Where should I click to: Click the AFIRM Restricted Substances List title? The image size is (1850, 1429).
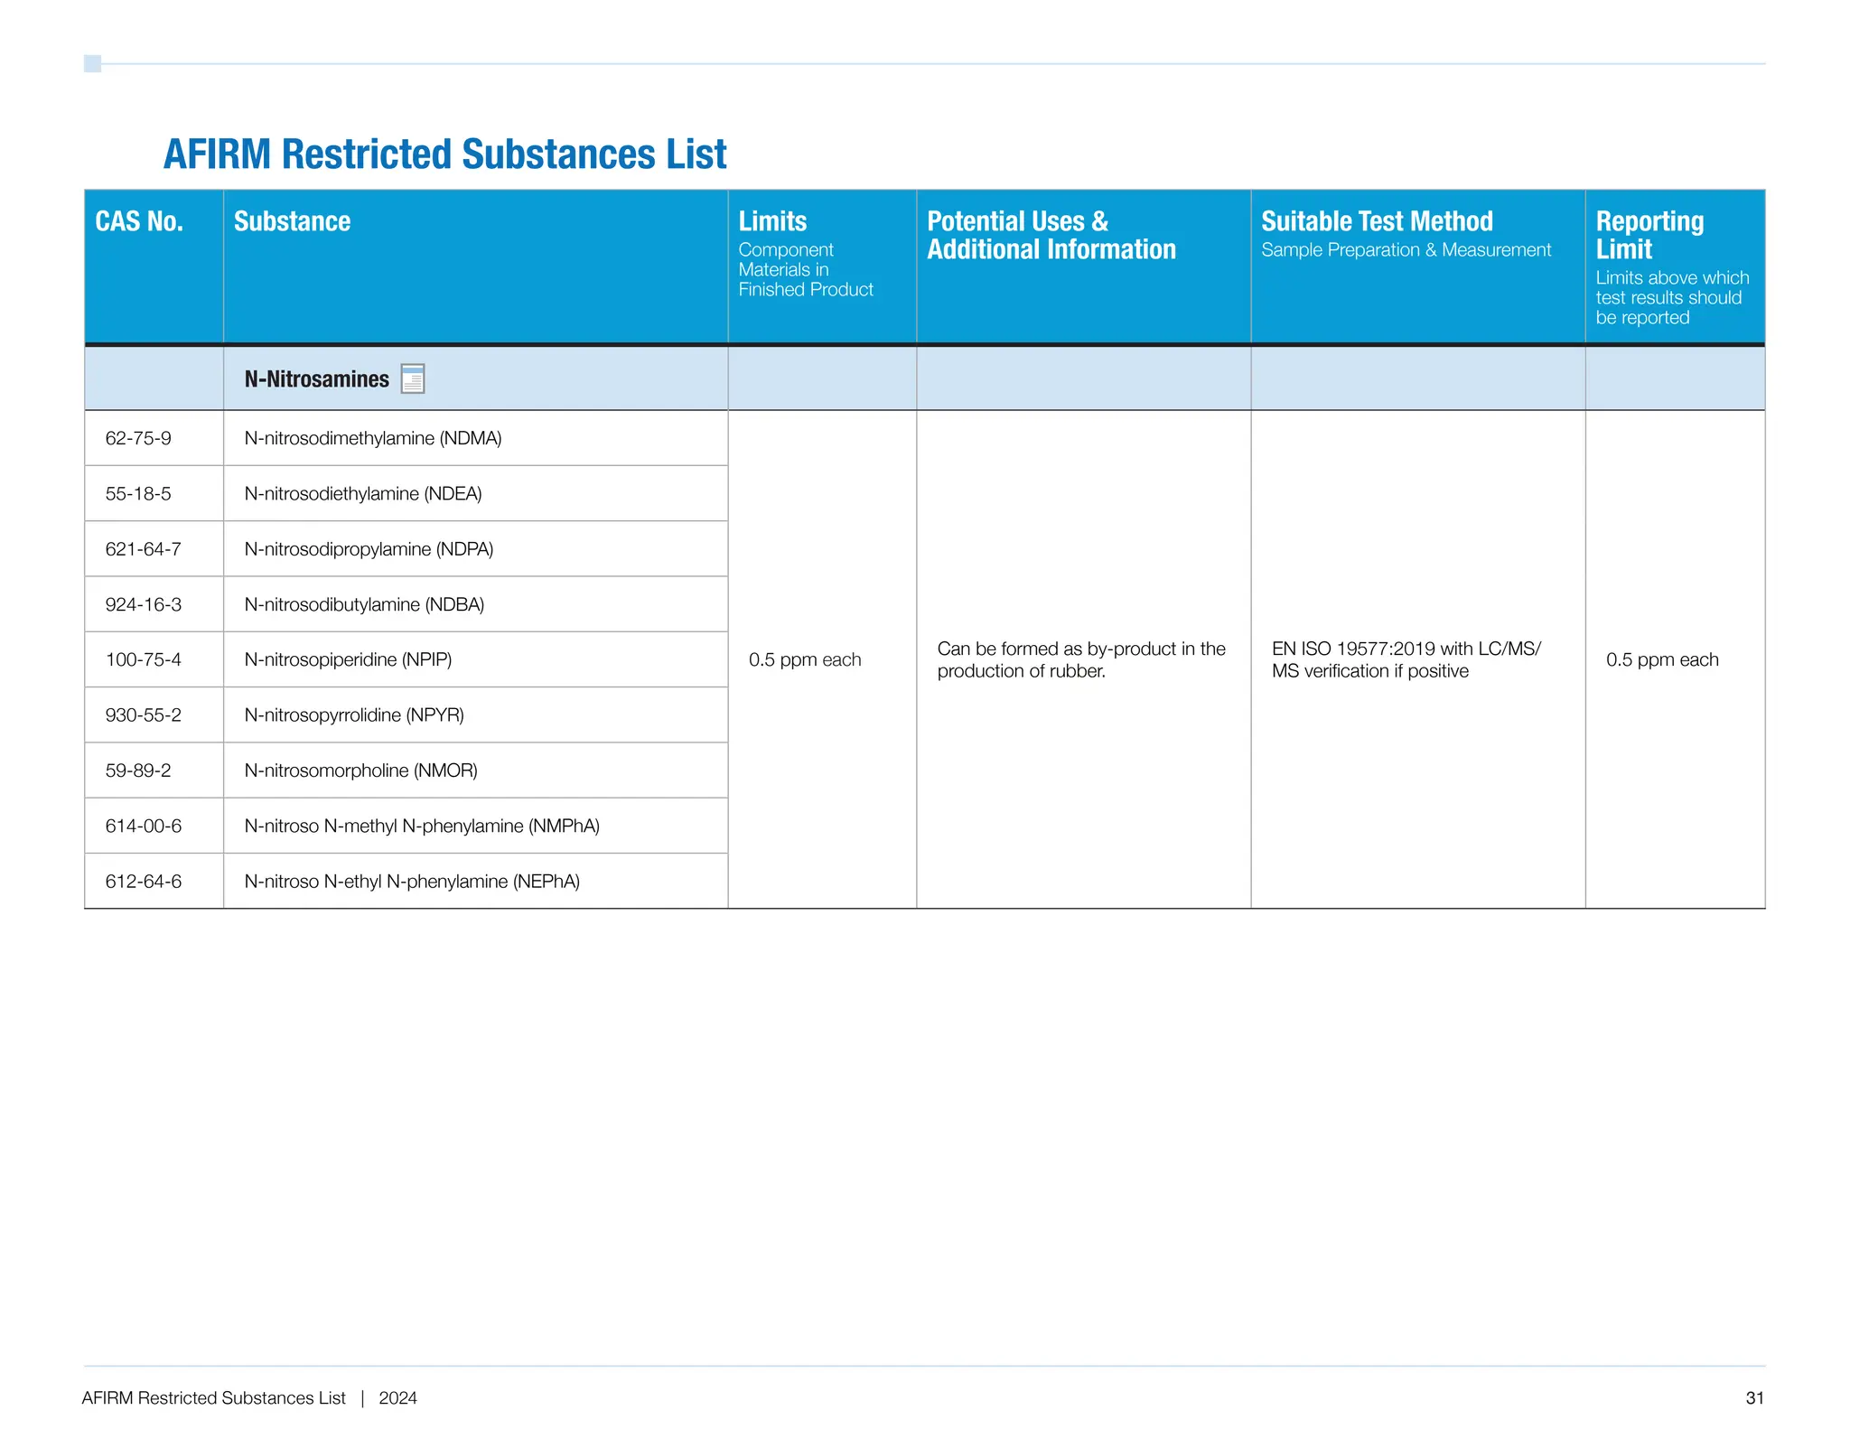pos(444,154)
